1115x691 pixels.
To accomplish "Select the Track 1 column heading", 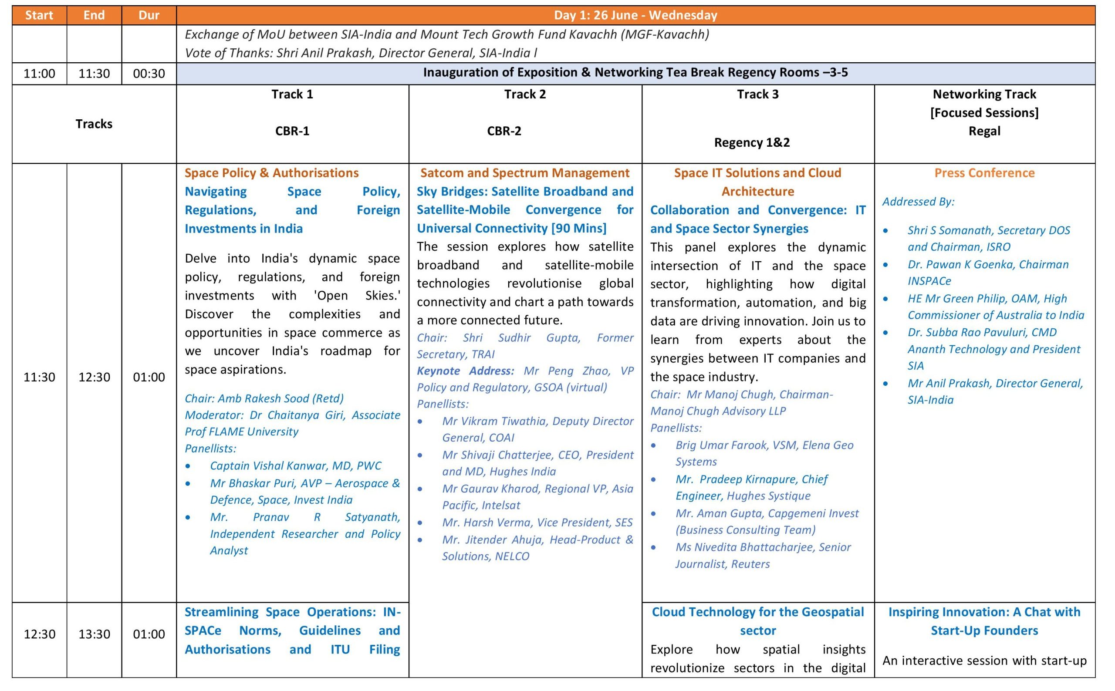I will pyautogui.click(x=292, y=94).
